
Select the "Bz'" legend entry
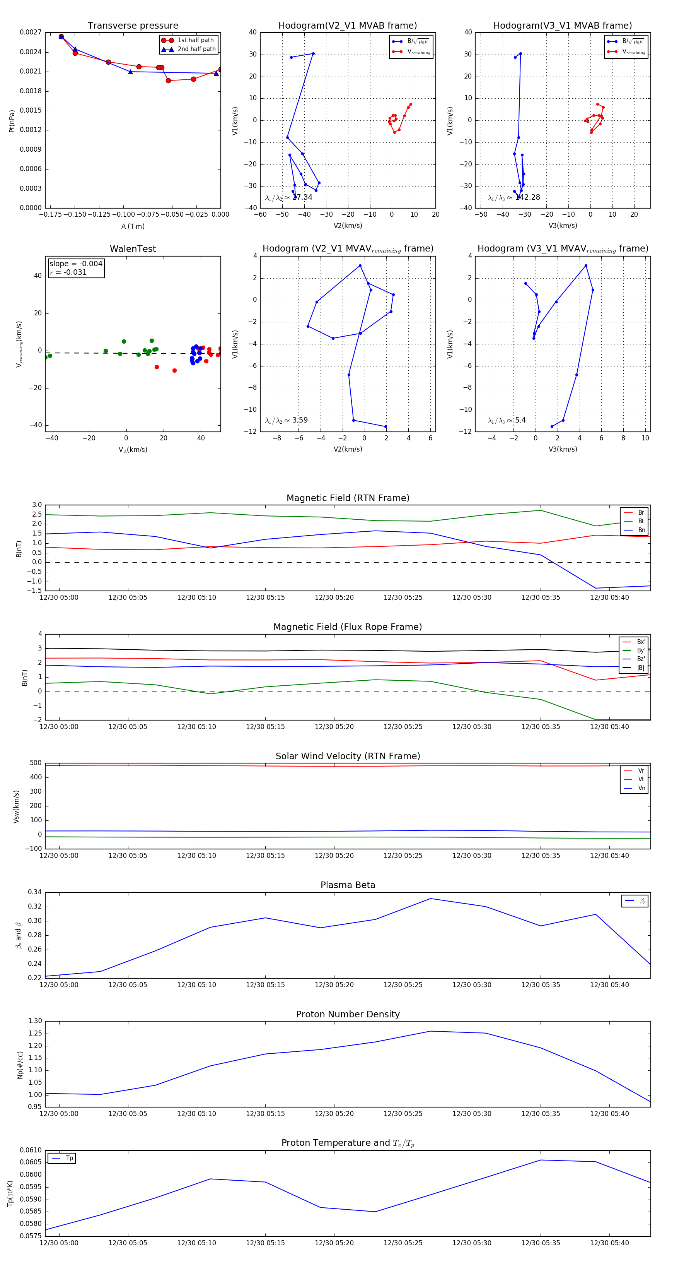pos(634,659)
